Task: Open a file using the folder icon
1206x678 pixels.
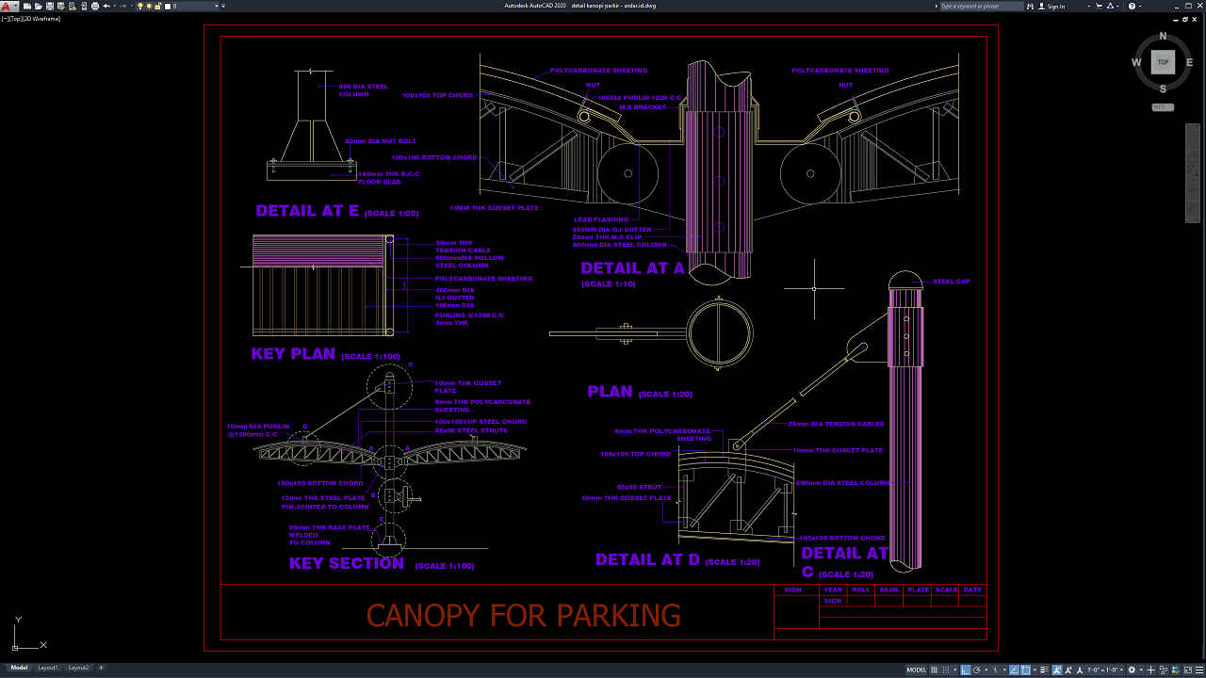Action: (38, 6)
